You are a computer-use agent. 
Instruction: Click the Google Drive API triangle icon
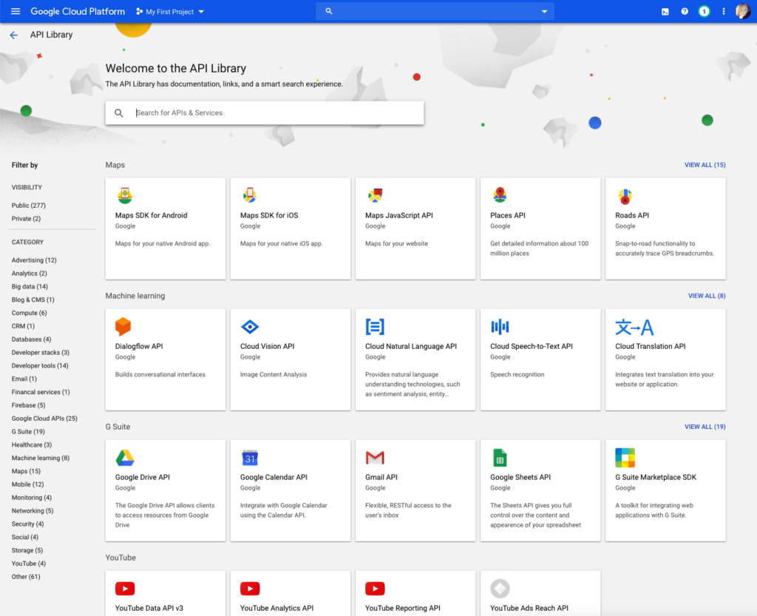pyautogui.click(x=124, y=458)
